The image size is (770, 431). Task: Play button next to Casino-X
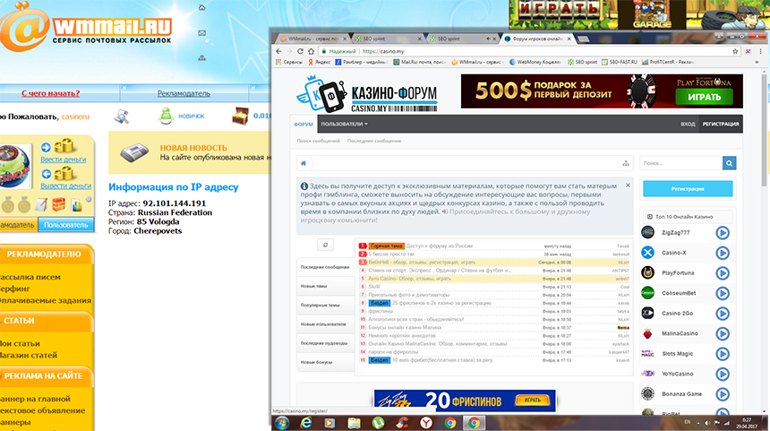723,253
